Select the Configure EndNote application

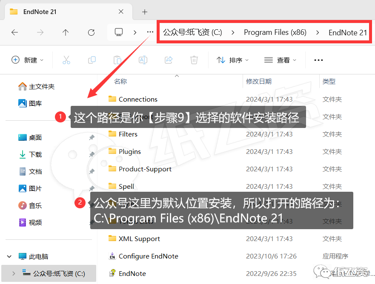click(x=148, y=256)
